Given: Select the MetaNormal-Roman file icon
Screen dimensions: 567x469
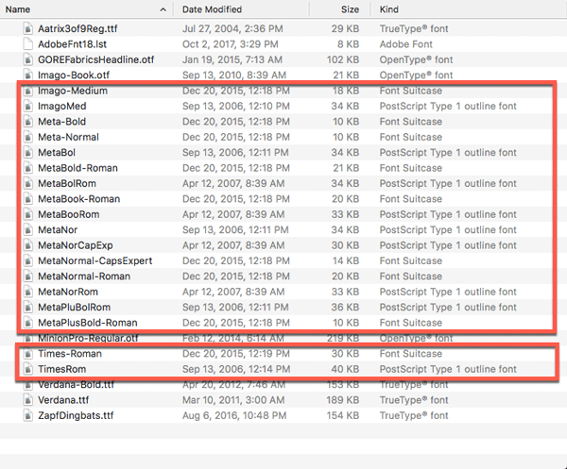Looking at the screenshot, I should 27,276.
